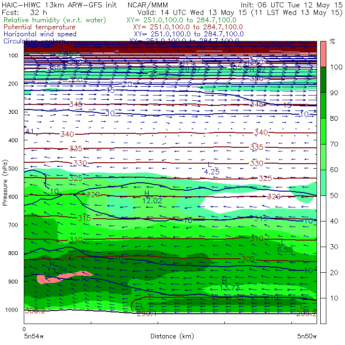This screenshot has width=345, height=345.
Task: Select the '10' tick label on colorbar
Action: 334,298
